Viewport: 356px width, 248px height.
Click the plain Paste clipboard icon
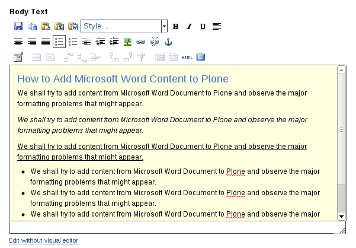(46, 26)
